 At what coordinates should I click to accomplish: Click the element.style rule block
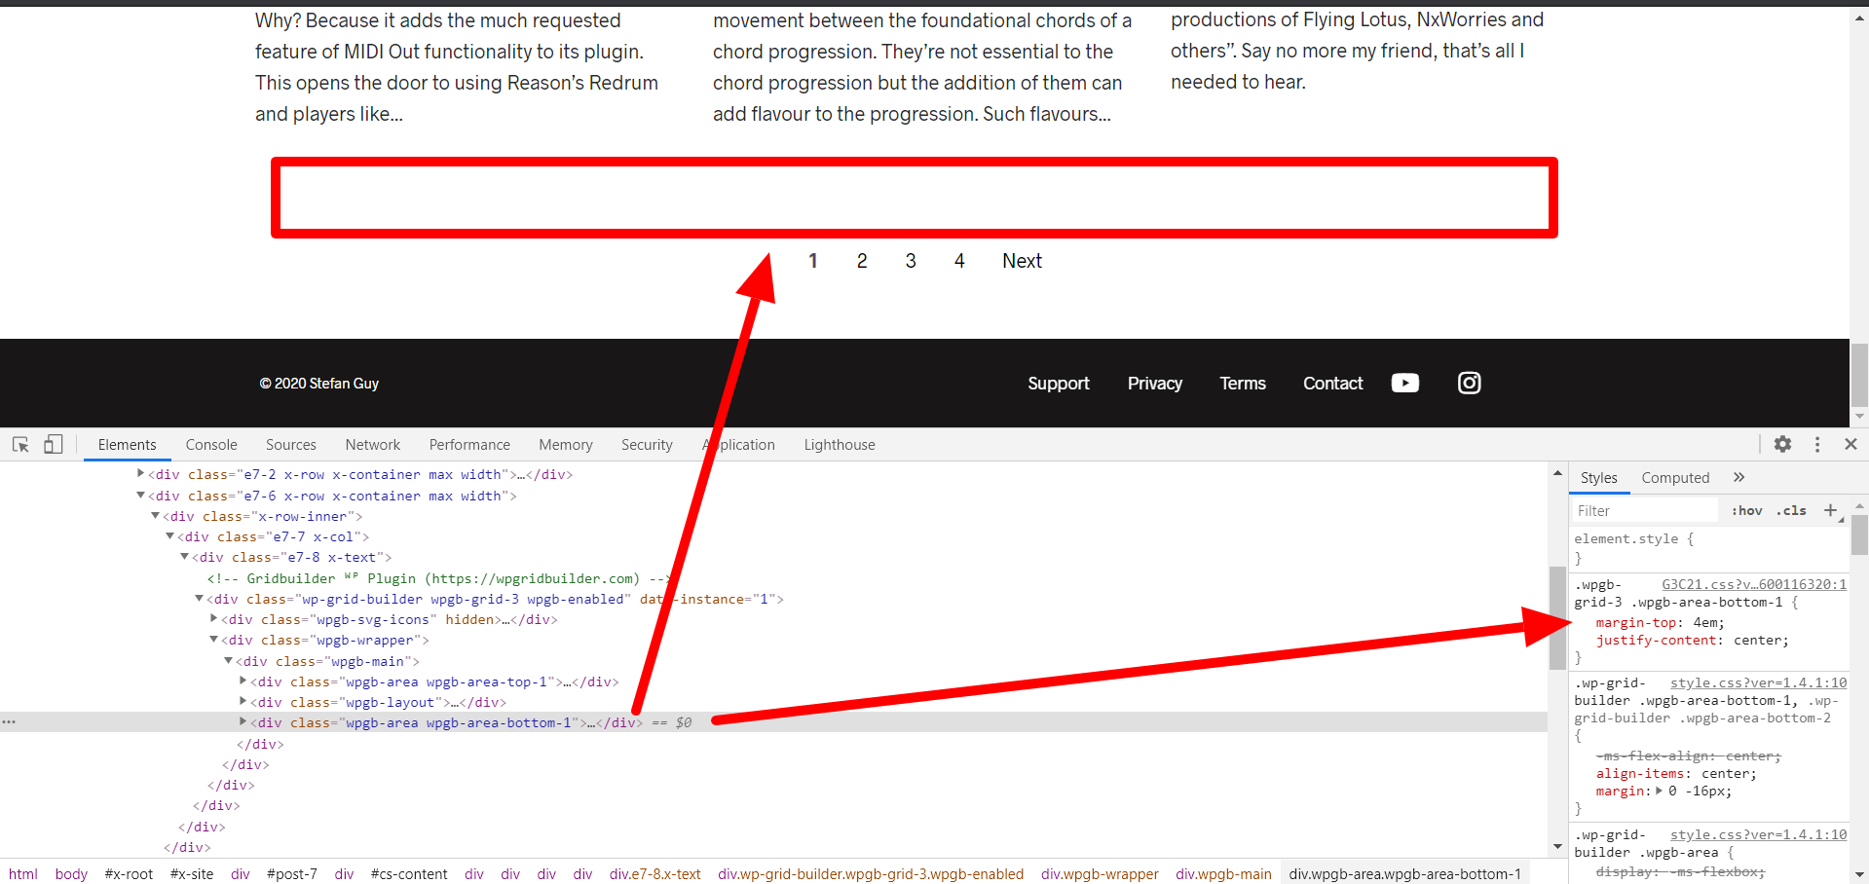[1708, 548]
